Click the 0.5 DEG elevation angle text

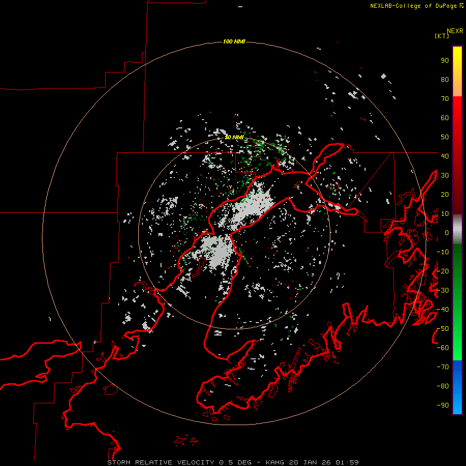[236, 462]
